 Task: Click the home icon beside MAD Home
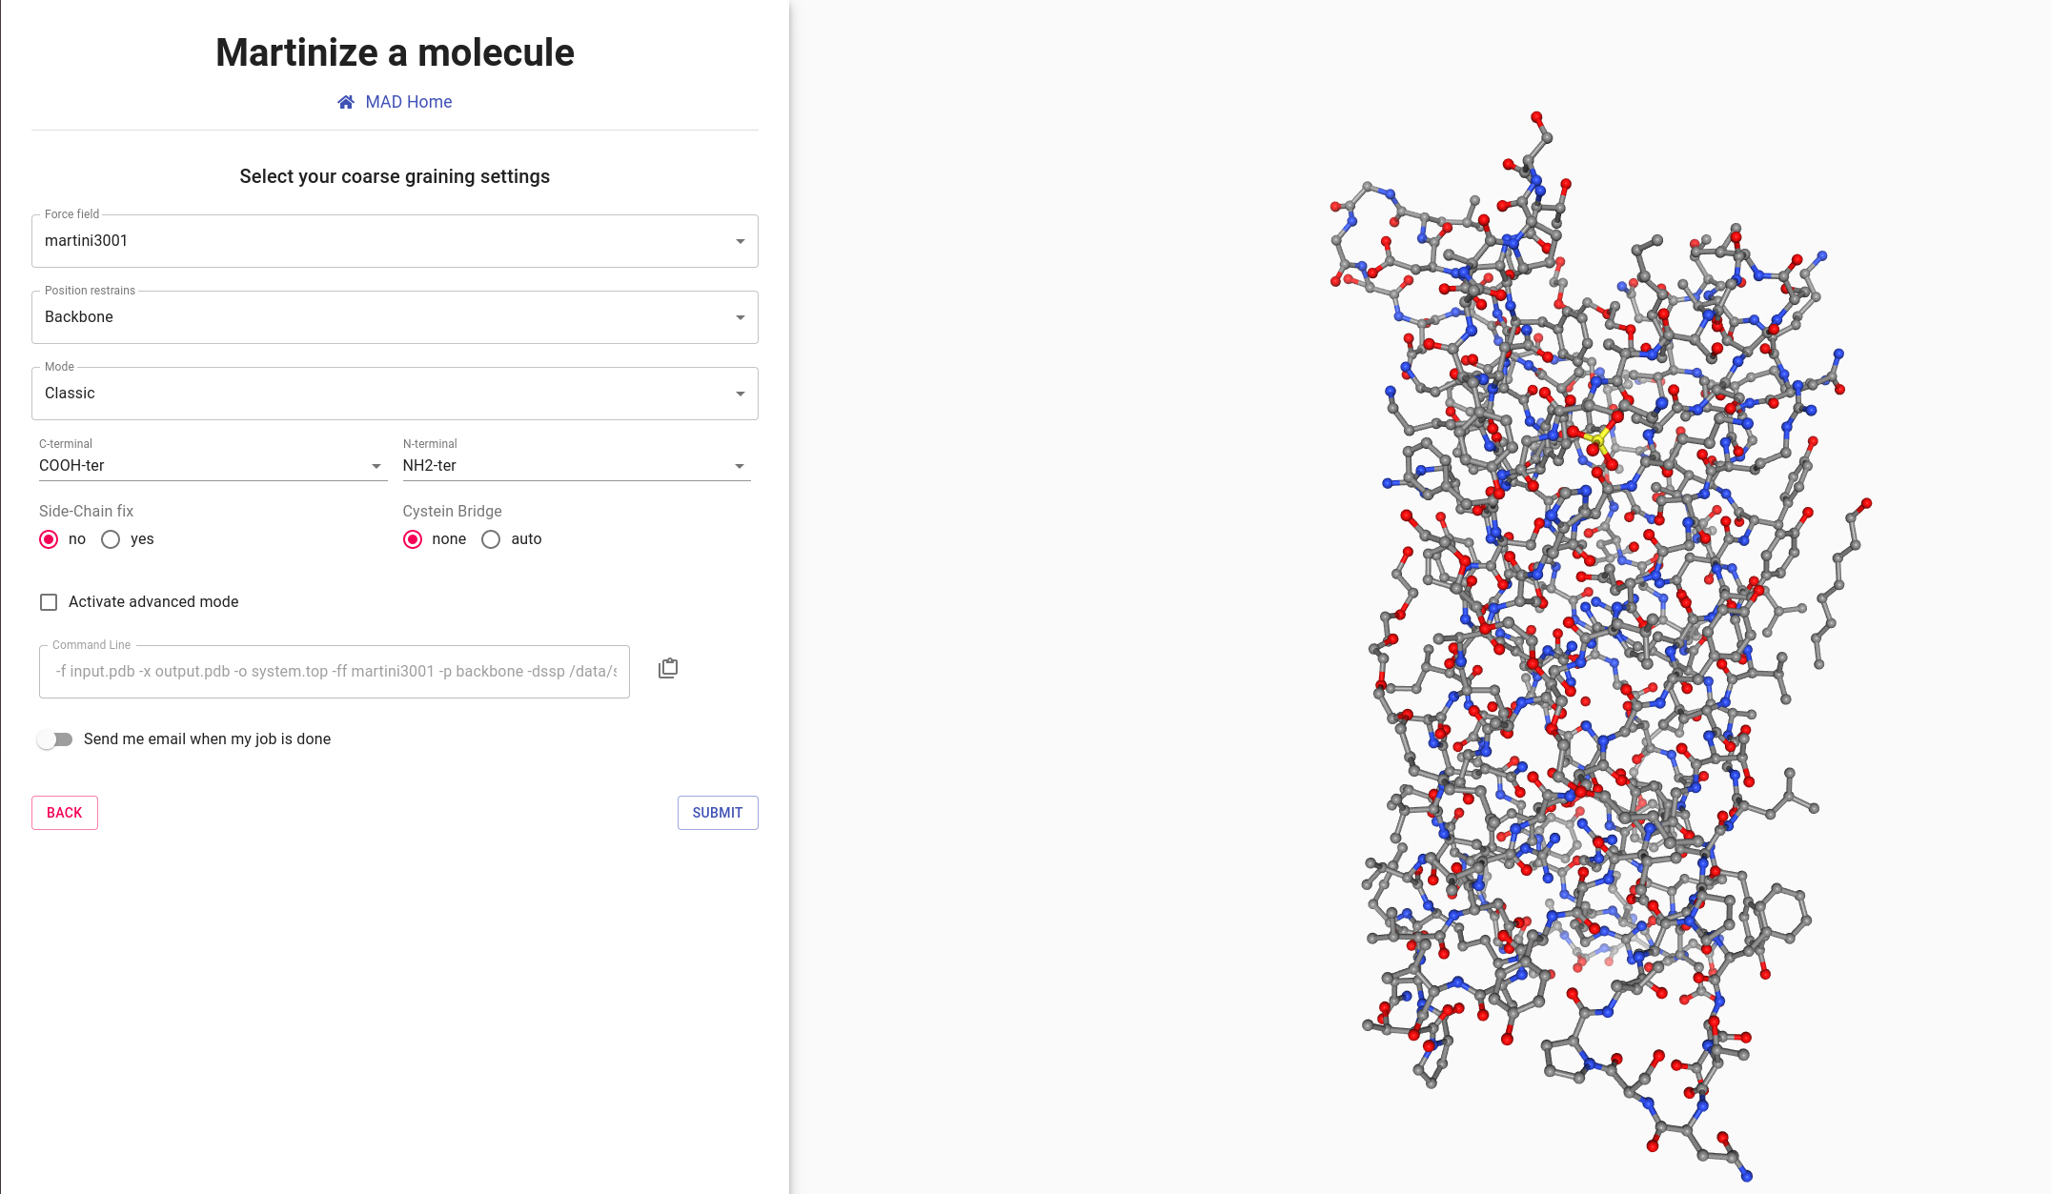pos(346,102)
